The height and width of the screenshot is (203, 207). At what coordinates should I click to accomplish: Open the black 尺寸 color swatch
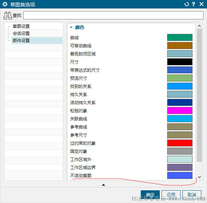[x=180, y=62]
